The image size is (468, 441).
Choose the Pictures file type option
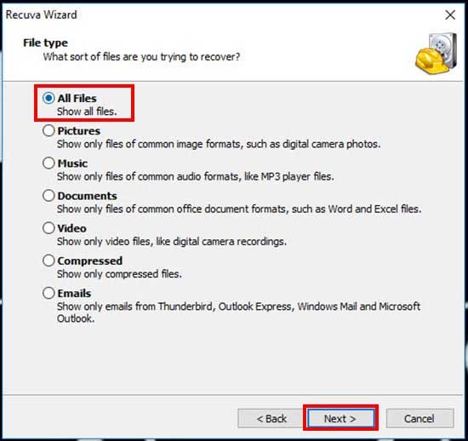click(49, 131)
